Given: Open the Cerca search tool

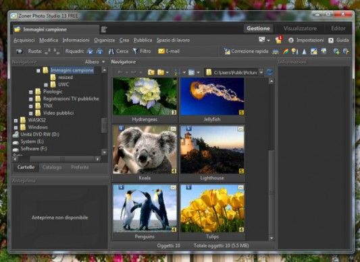Looking at the screenshot, I should (x=118, y=51).
